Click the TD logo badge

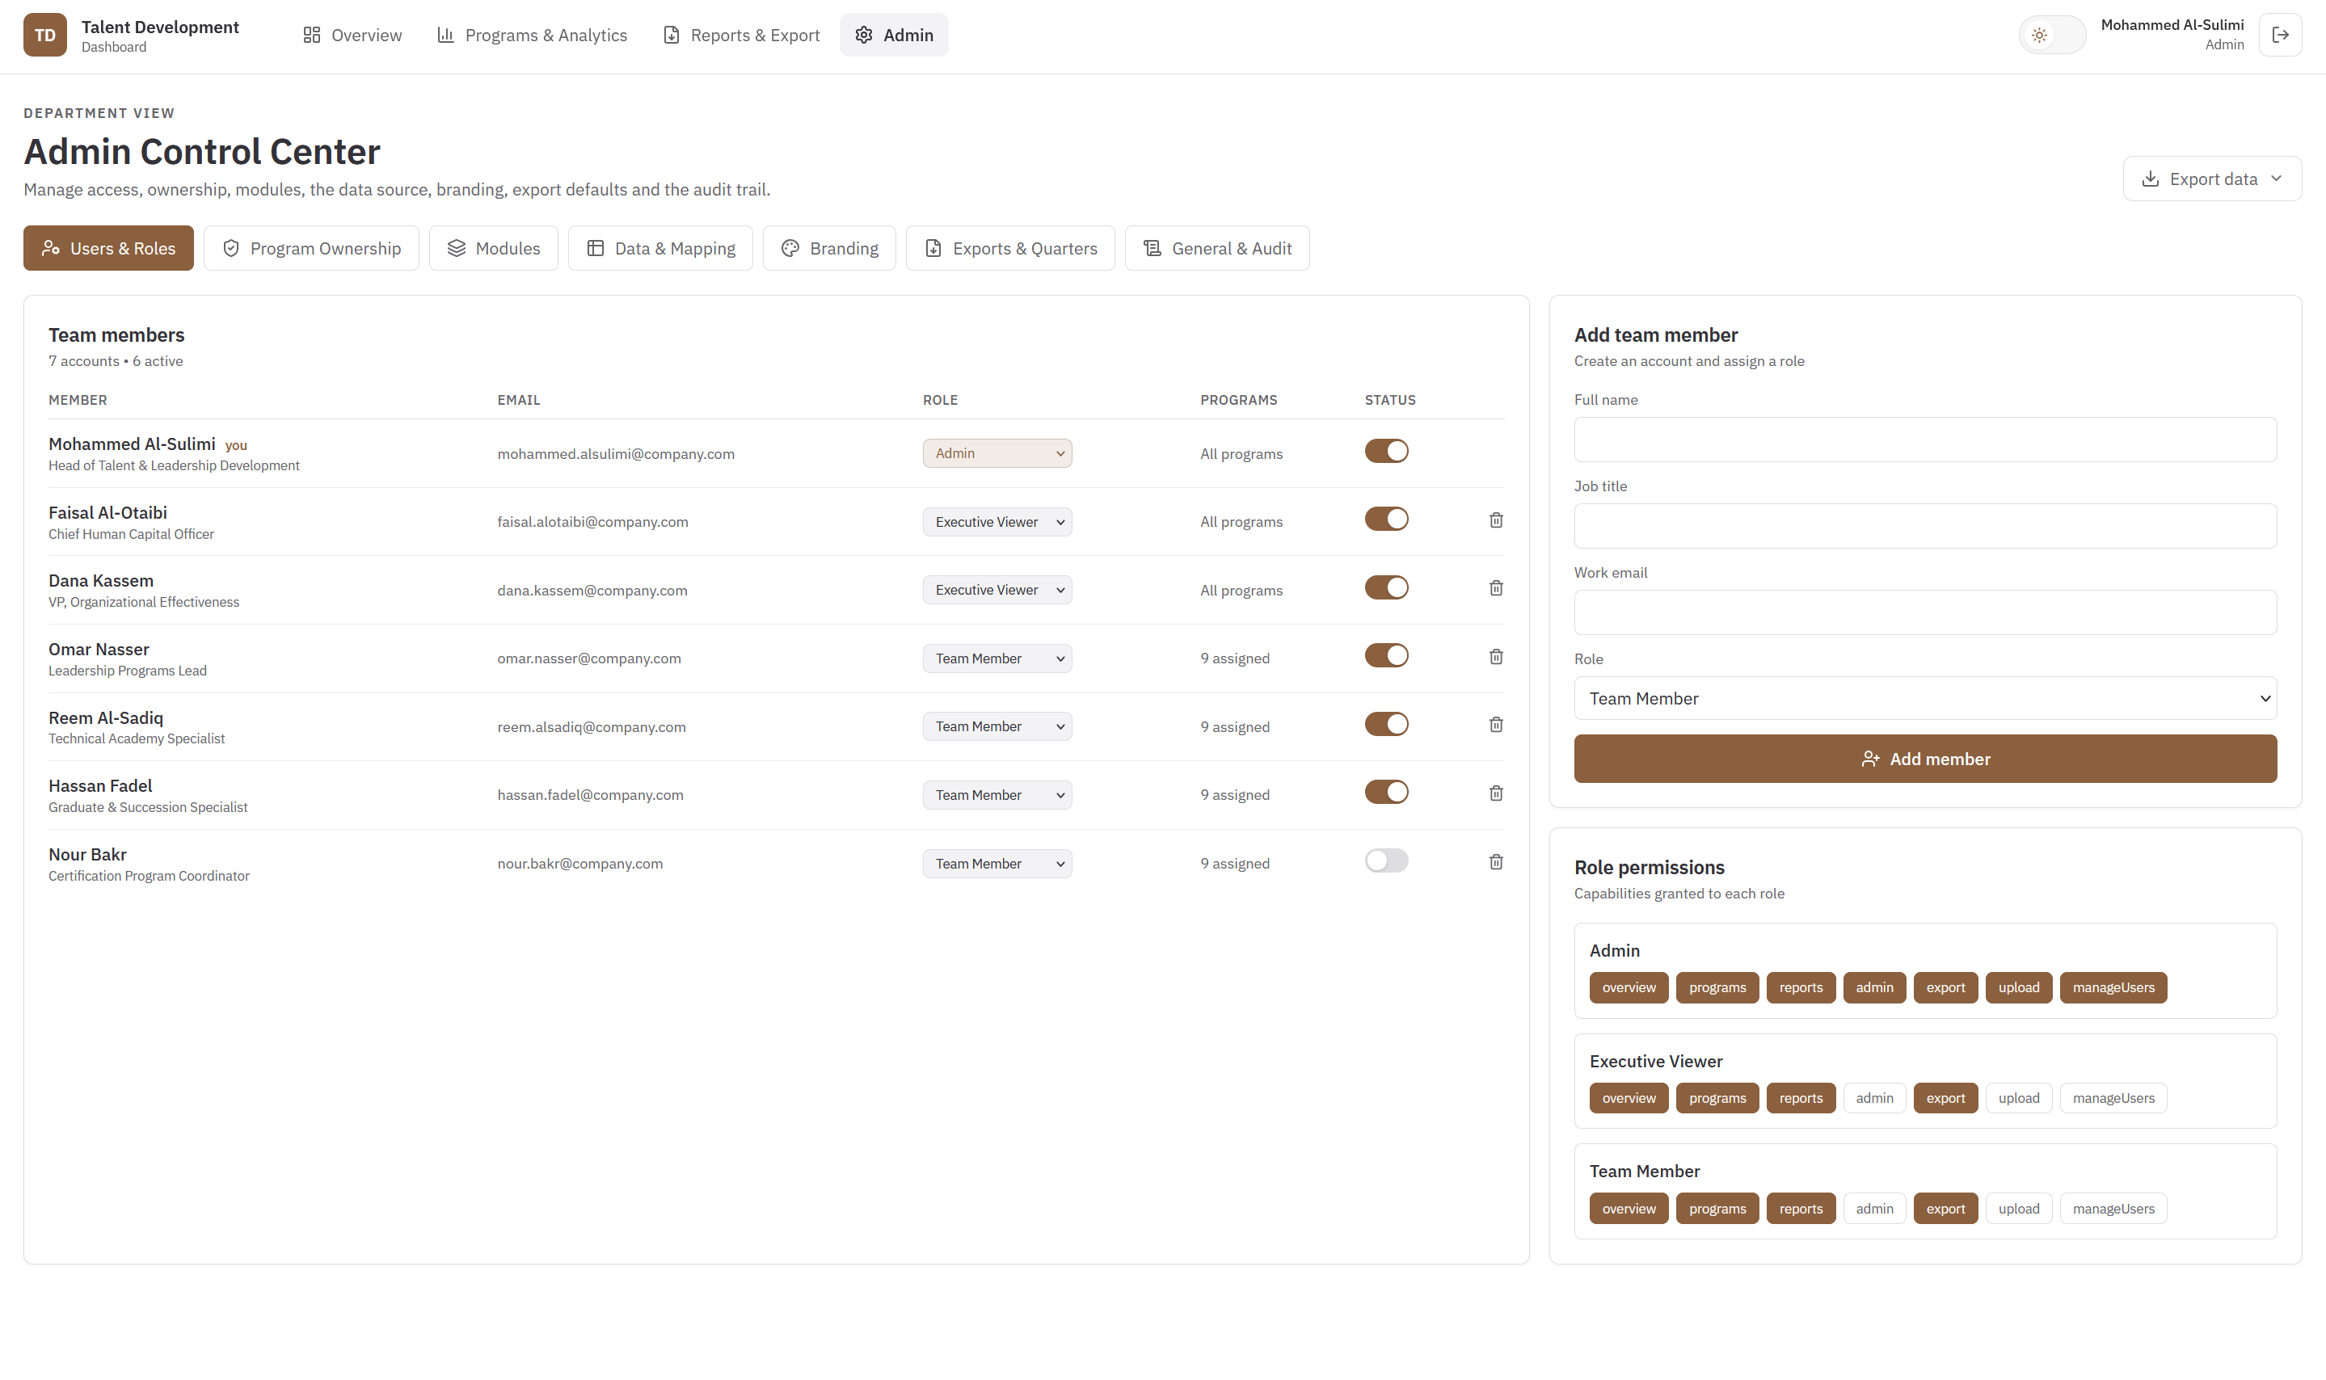click(44, 35)
